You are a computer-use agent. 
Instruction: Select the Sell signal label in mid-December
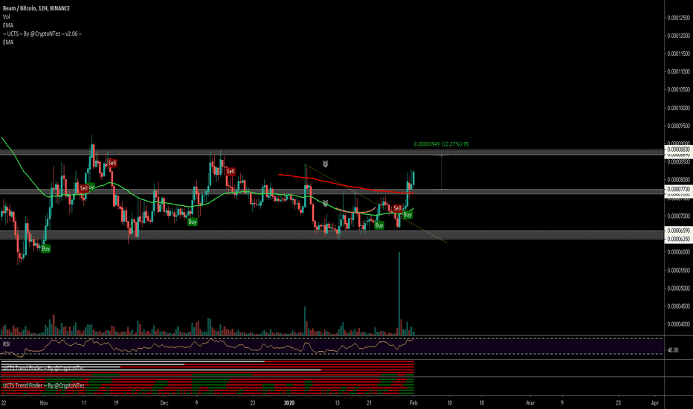231,171
